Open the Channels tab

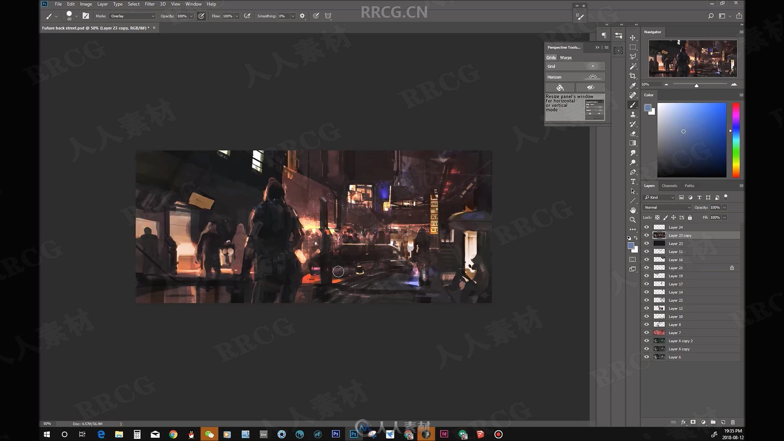tap(669, 186)
